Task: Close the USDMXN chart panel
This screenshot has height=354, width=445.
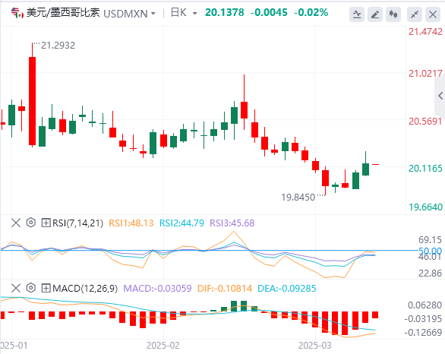Action: (x=433, y=14)
